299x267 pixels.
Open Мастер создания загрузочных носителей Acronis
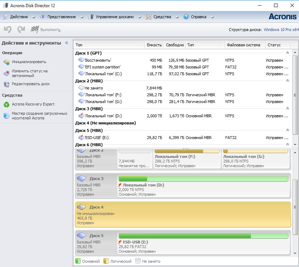40,116
